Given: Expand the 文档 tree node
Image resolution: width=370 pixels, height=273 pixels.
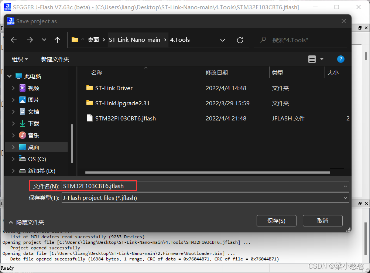Looking at the screenshot, I should (x=13, y=112).
